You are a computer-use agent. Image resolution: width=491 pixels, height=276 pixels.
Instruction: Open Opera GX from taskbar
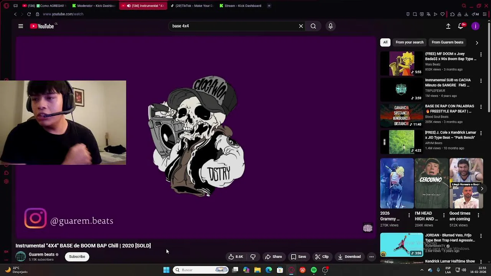click(291, 270)
